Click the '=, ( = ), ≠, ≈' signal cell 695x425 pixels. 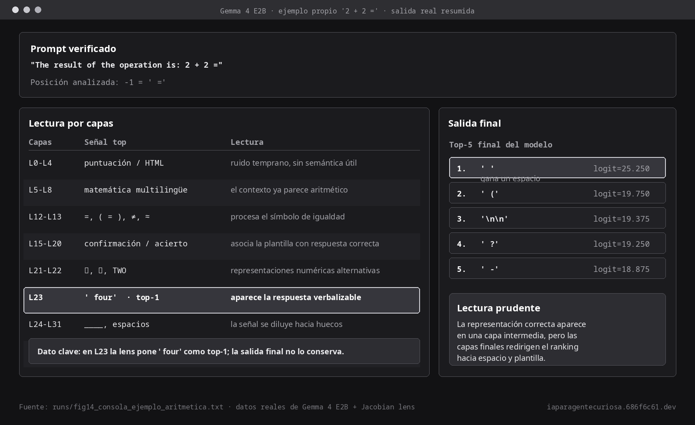117,217
